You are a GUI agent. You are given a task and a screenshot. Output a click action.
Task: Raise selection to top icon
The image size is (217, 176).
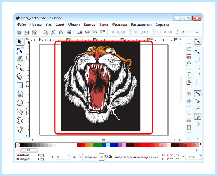pos(102,32)
